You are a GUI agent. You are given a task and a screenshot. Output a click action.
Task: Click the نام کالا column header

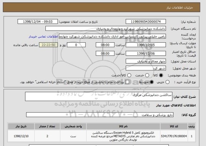tap(123, 126)
